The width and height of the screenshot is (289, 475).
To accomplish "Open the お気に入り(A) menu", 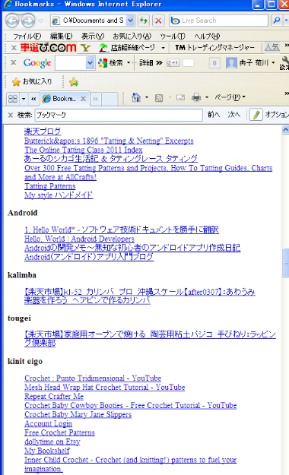I will click(132, 36).
